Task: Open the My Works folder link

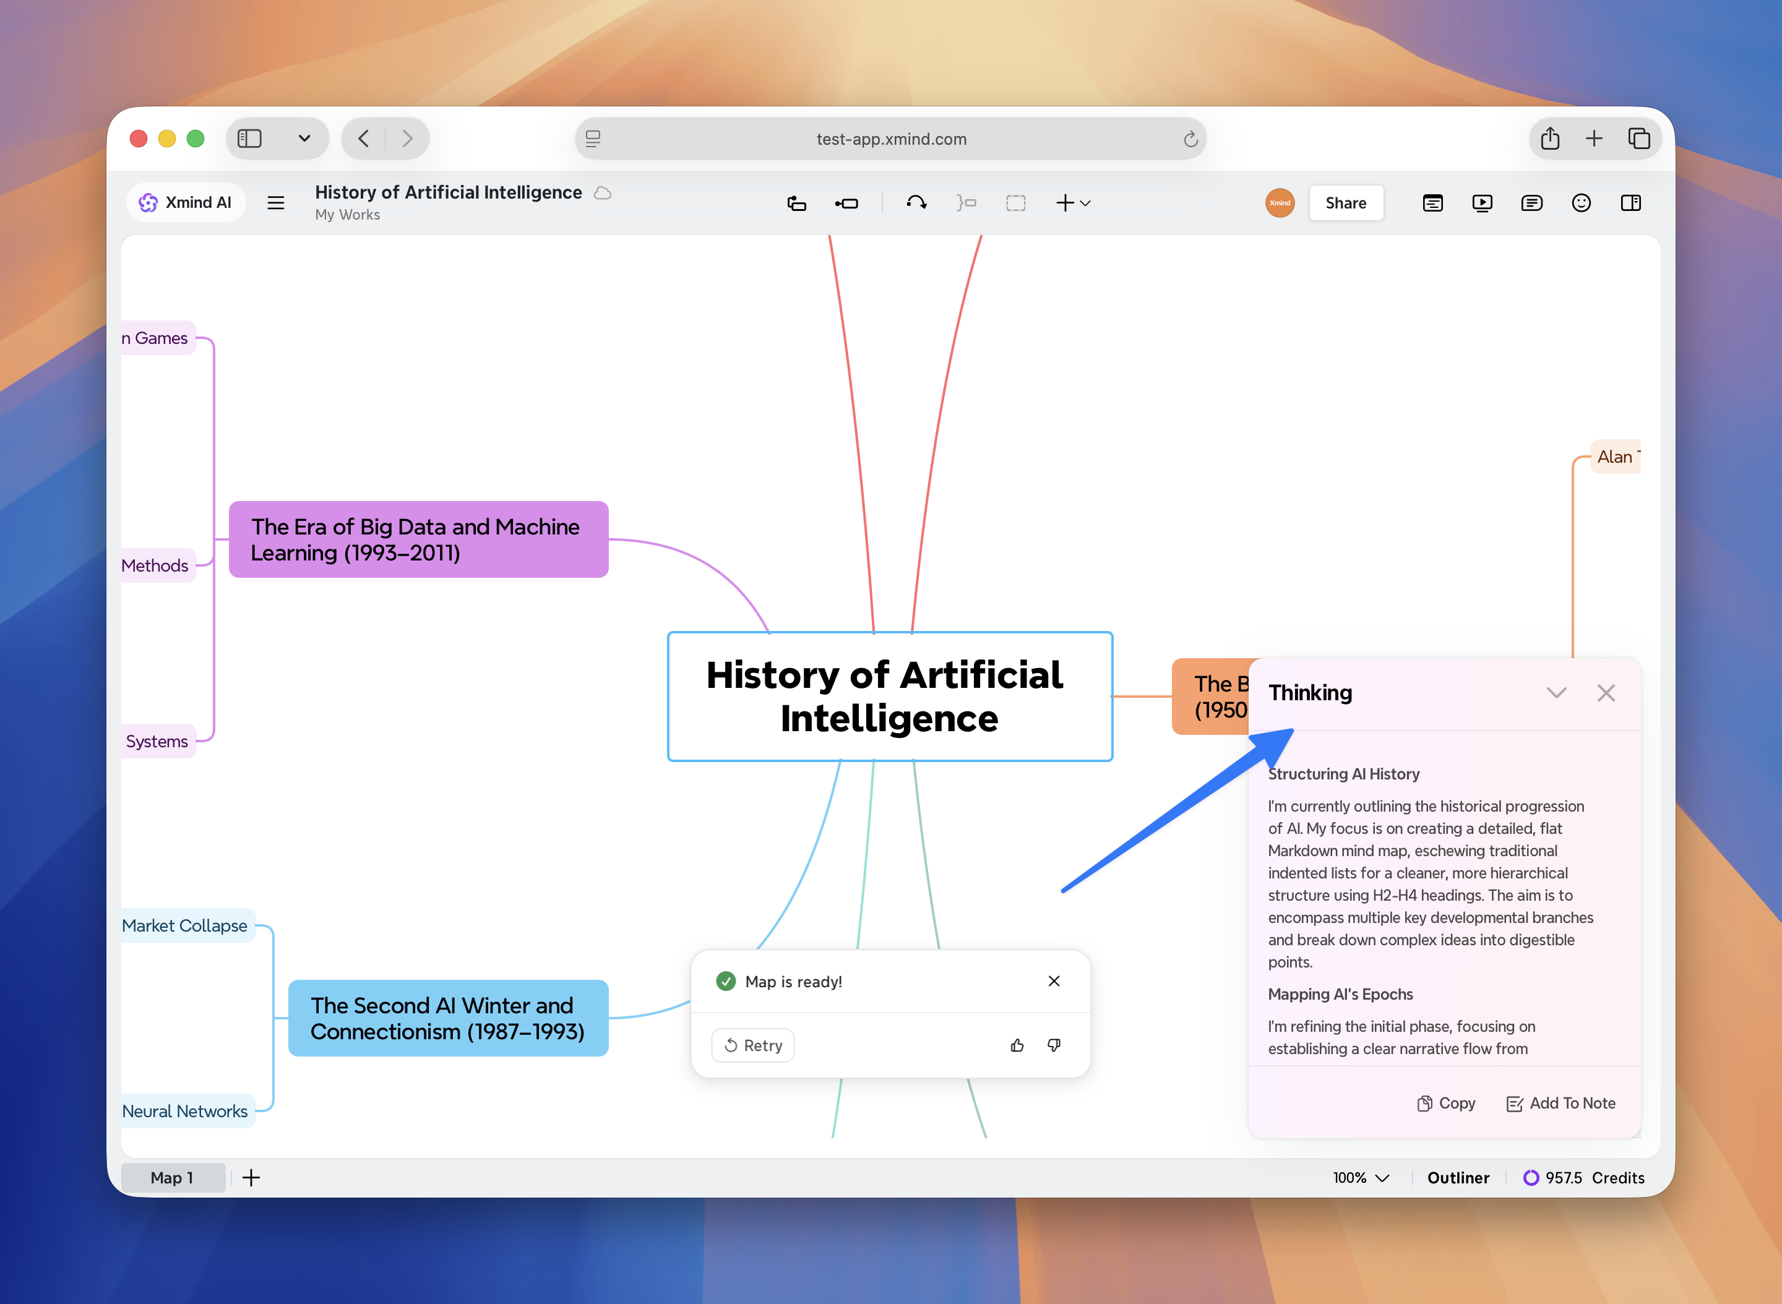Action: (347, 215)
